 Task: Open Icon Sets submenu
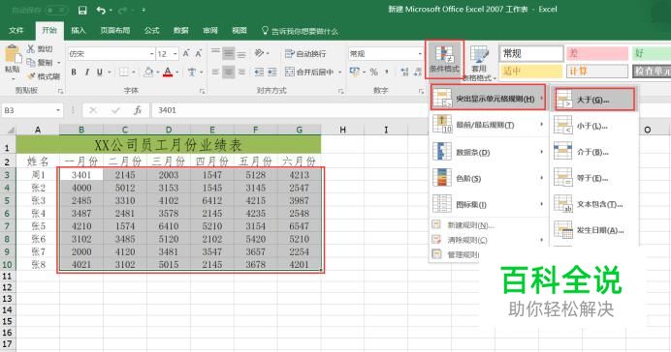pos(488,204)
